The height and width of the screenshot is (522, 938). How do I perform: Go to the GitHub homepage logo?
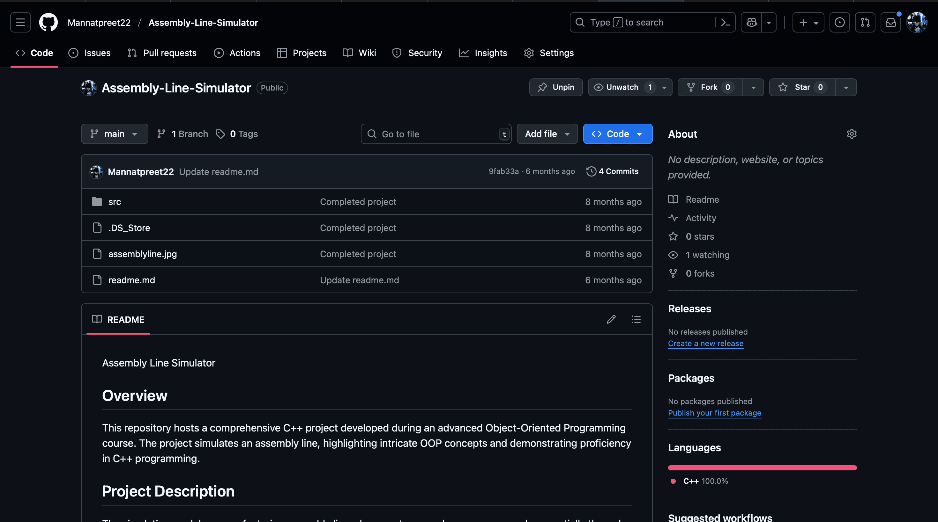tap(48, 23)
